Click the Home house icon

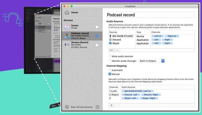point(67,12)
